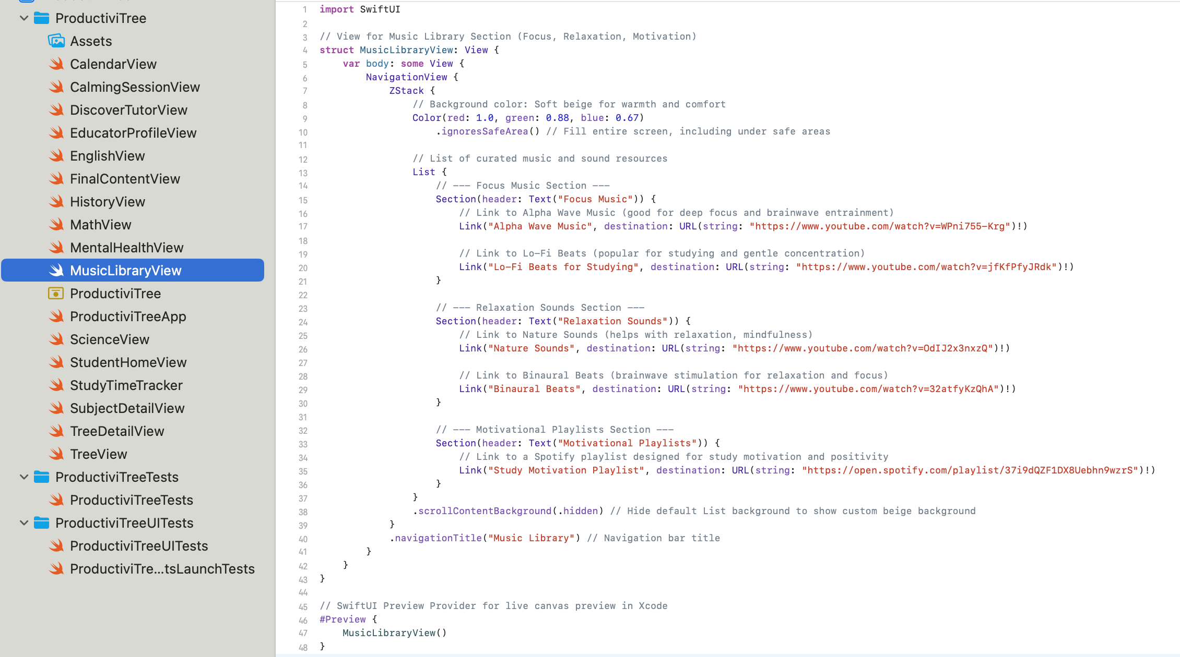Click the CalendarView Swift file icon
The height and width of the screenshot is (657, 1180).
coord(56,64)
